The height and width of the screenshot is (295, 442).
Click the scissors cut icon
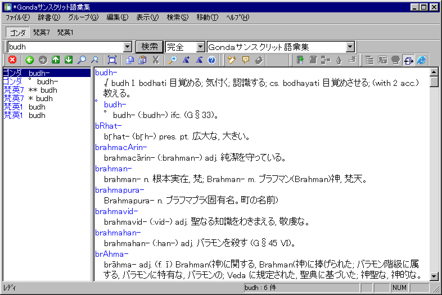156,60
